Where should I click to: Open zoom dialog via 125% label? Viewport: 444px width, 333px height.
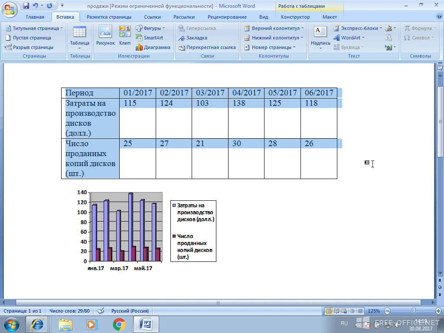[374, 311]
